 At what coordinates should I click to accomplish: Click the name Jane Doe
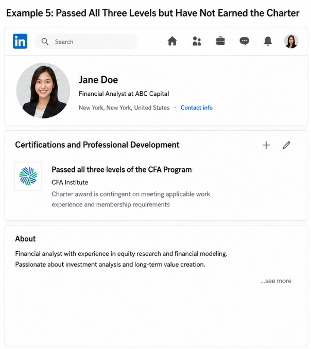(x=98, y=80)
